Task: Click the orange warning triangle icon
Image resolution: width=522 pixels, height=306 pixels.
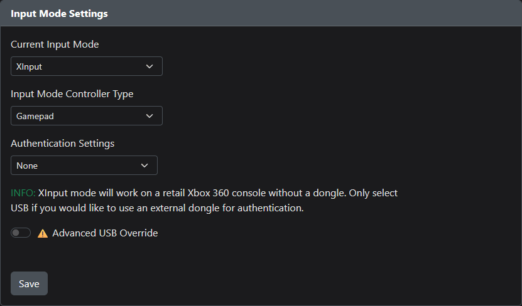Action: [x=43, y=233]
